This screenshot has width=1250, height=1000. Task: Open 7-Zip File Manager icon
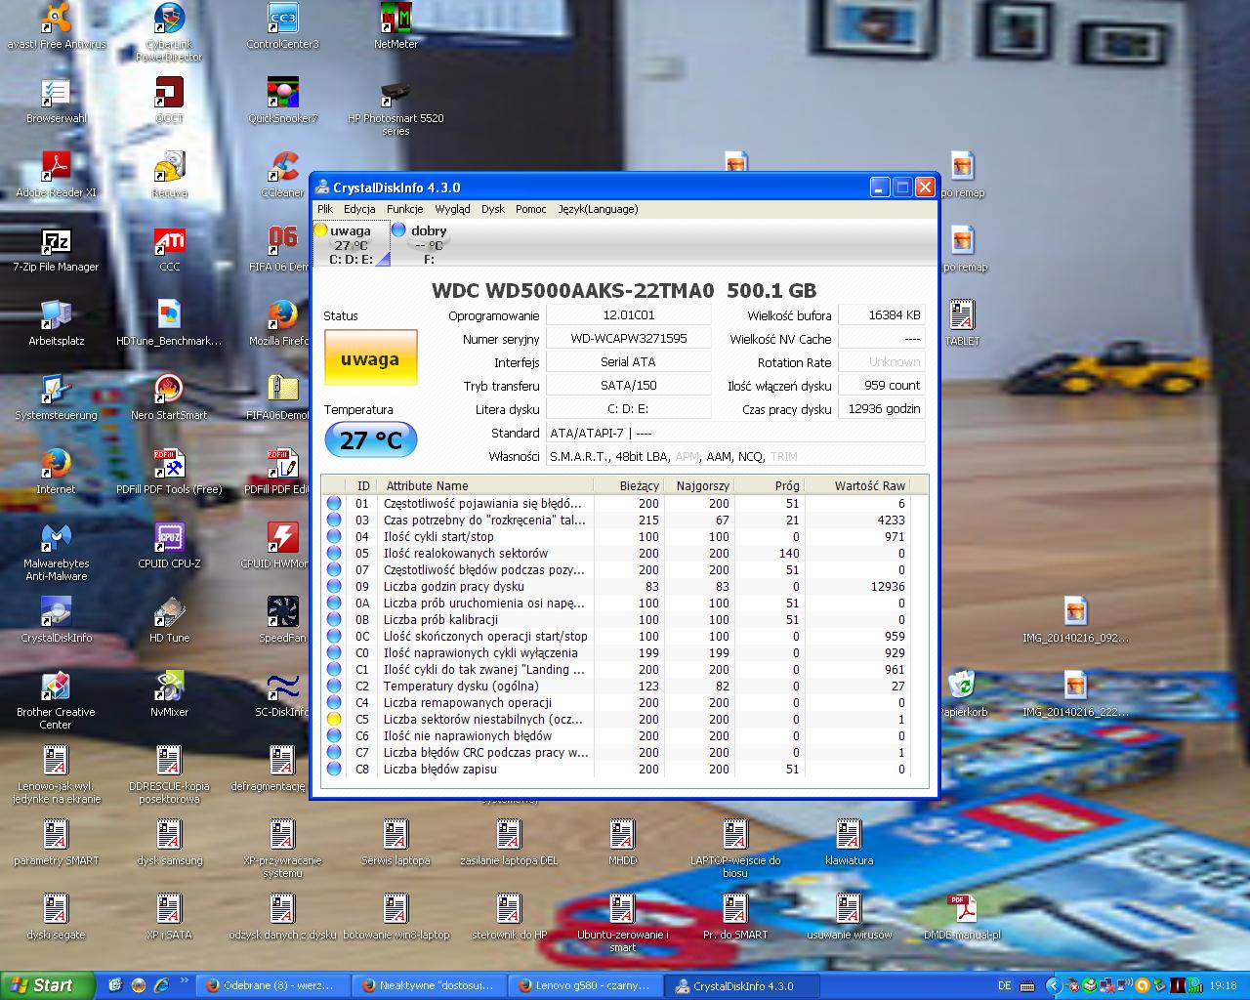[x=57, y=249]
